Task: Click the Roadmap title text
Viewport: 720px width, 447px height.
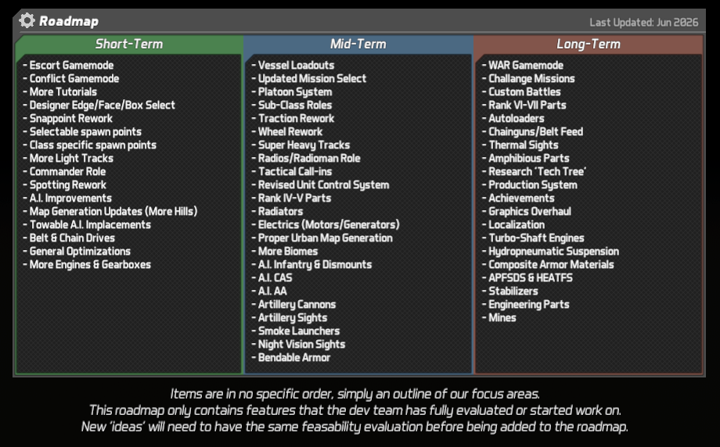Action: [x=69, y=21]
